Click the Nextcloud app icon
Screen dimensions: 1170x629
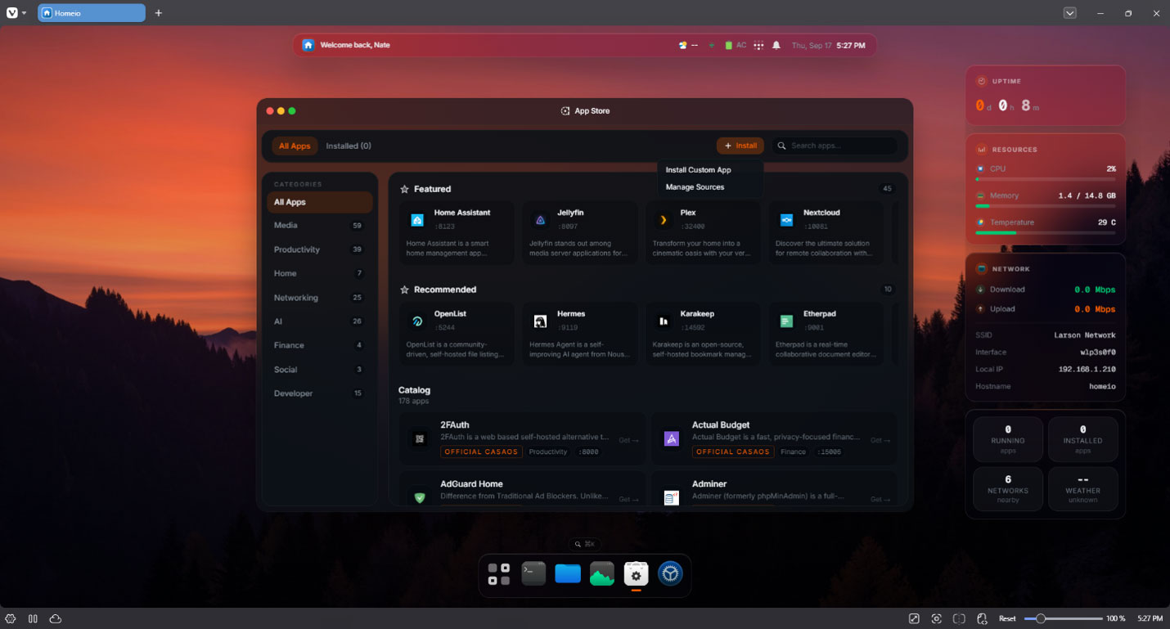click(786, 219)
